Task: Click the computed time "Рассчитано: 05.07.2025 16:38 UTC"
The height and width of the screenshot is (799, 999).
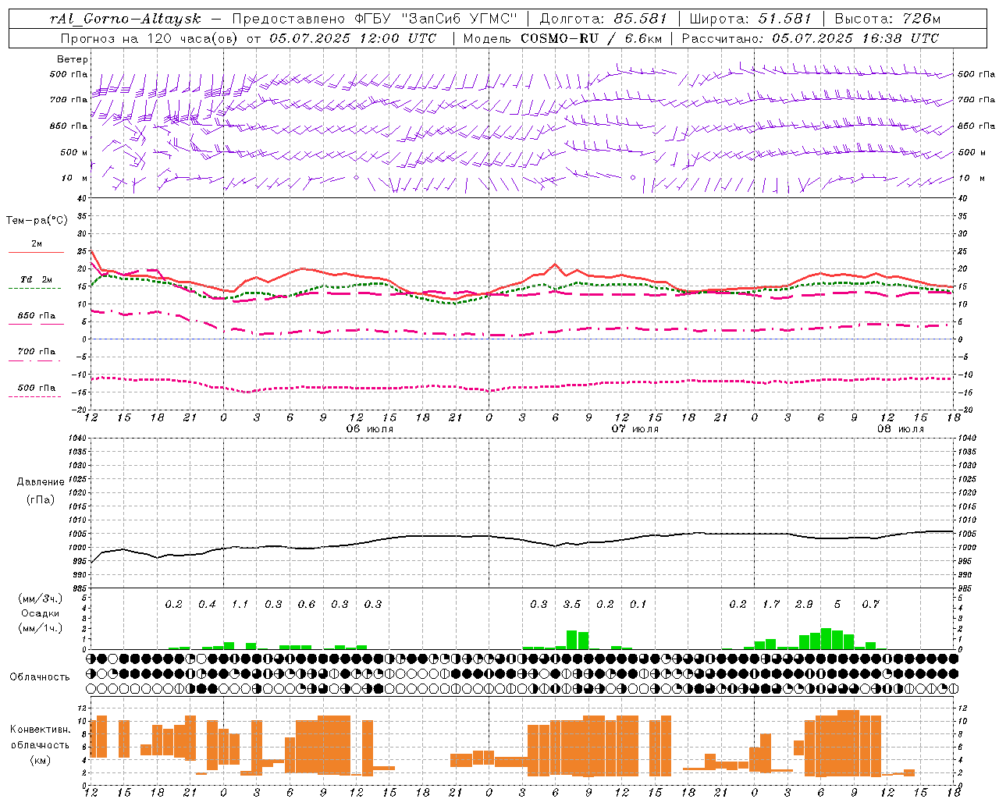Action: point(810,37)
